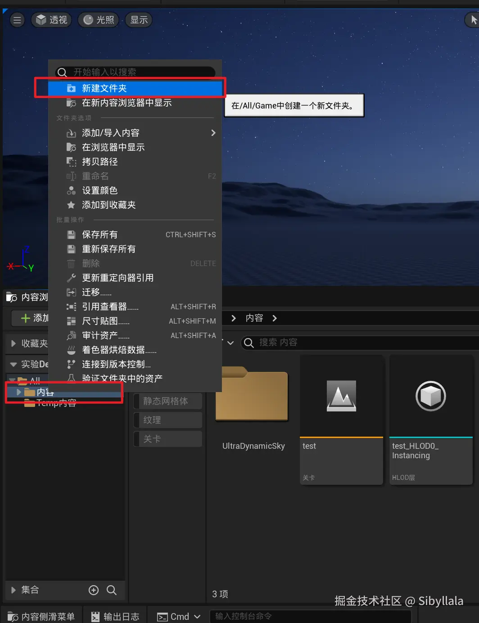This screenshot has height=623, width=479.
Task: Click the 添加/导入内容 submenu arrow
Action: click(x=213, y=133)
